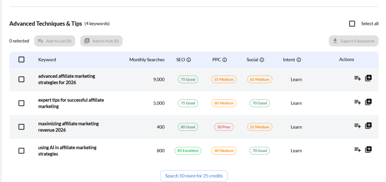Add using AI keyword to list via icon

click(x=357, y=149)
